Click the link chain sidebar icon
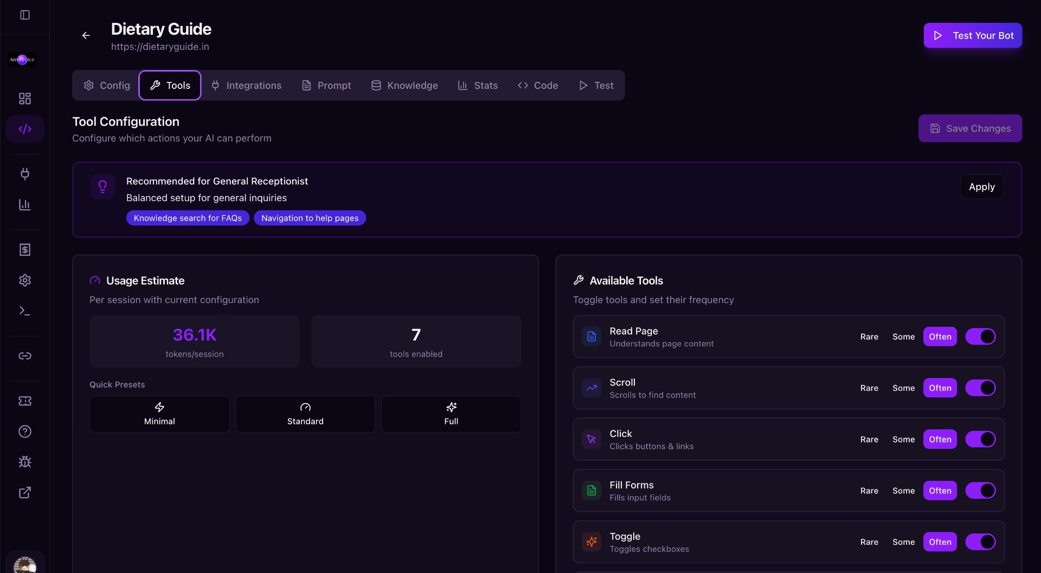 coord(25,356)
